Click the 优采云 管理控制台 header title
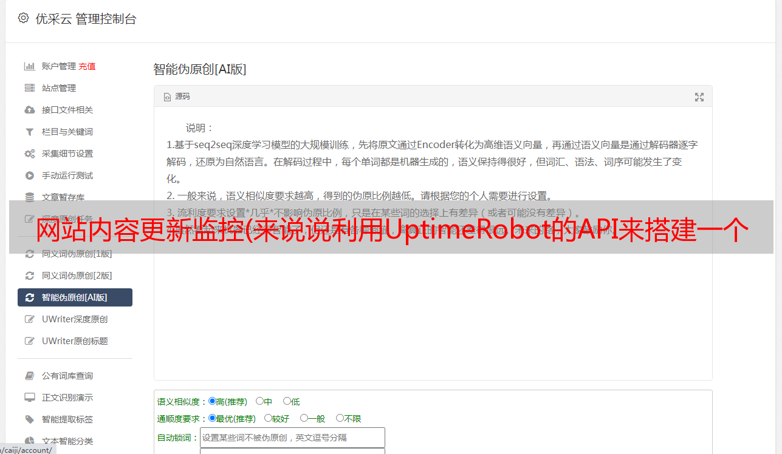Screen dimensions: 782x454 pyautogui.click(x=86, y=19)
